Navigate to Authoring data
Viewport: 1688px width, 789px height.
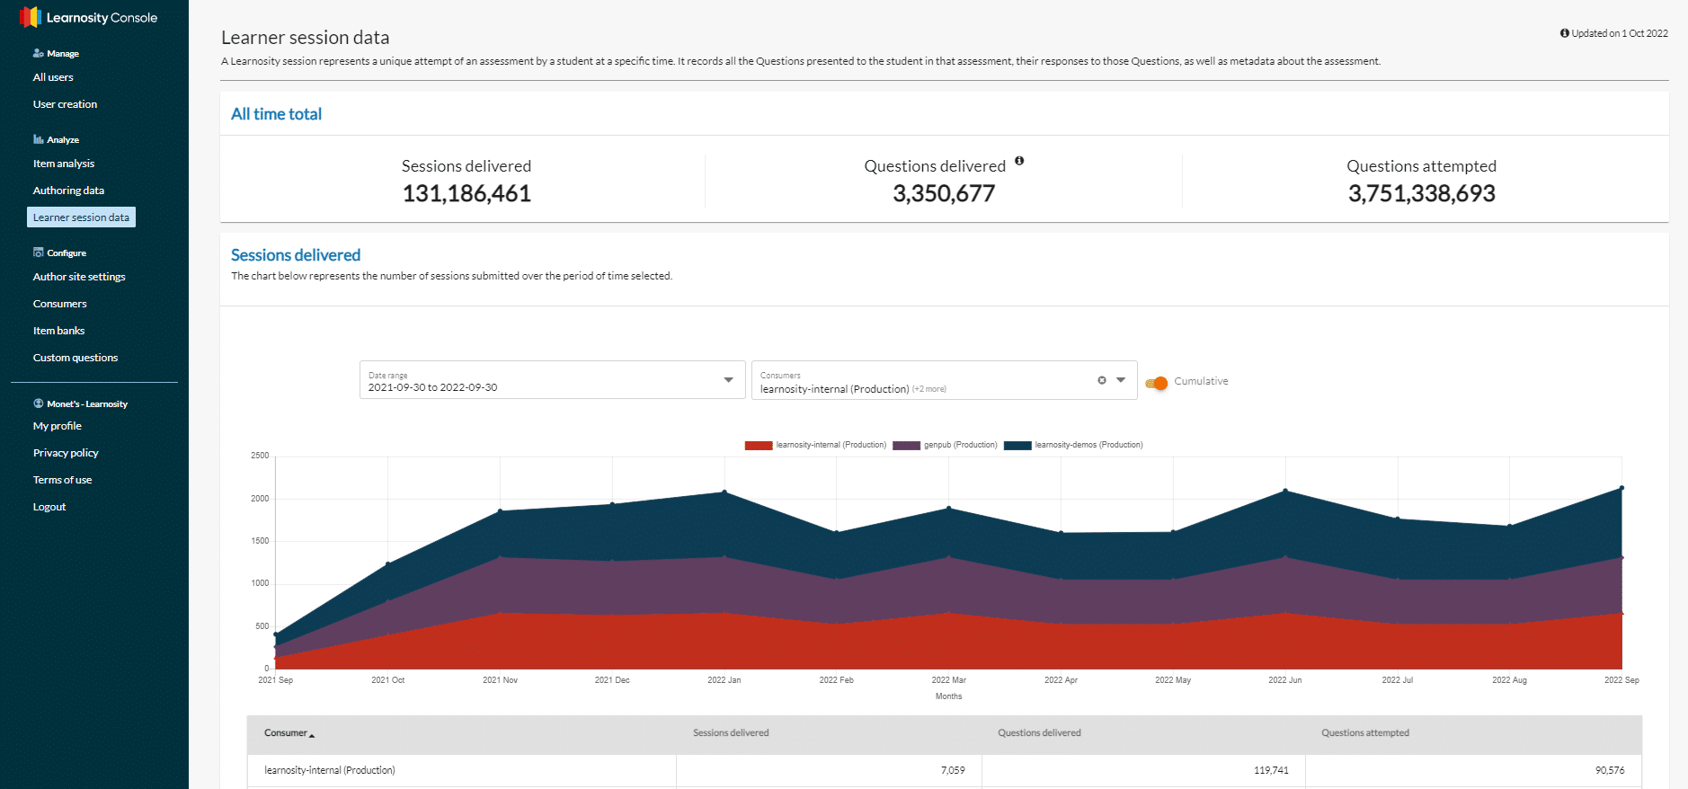pyautogui.click(x=68, y=191)
